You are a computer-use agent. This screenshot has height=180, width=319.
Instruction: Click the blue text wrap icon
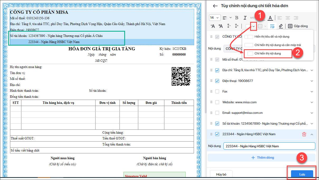tap(272, 26)
